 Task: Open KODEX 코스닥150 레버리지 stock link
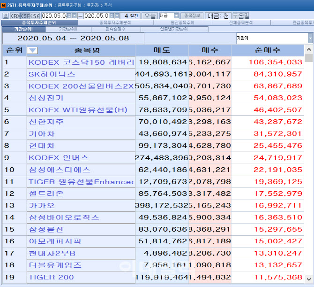(81, 62)
